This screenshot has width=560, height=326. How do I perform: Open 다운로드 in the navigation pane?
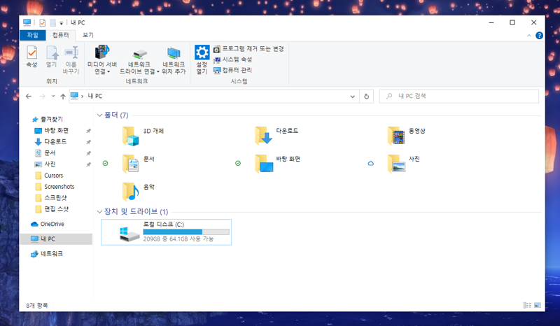click(55, 142)
